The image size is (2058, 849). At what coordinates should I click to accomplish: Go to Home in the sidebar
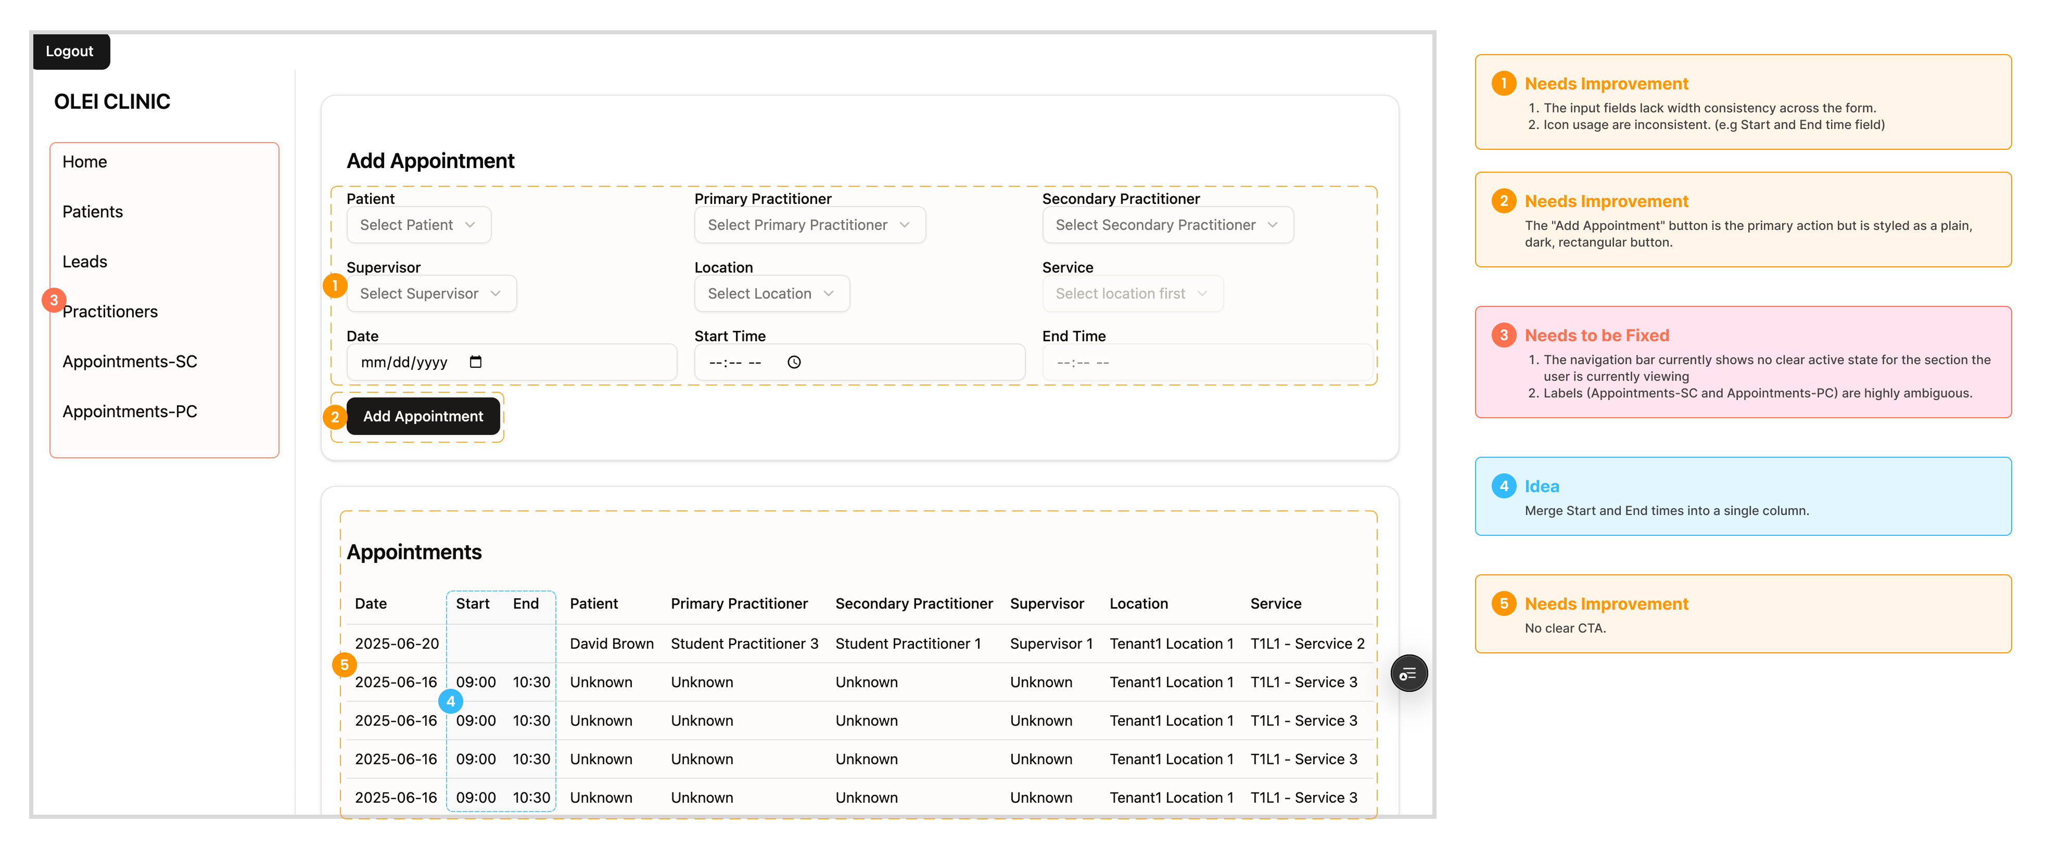point(85,162)
